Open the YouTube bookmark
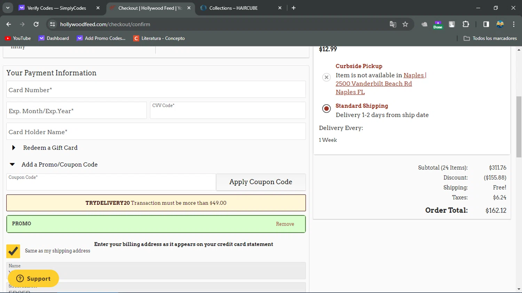 tap(18, 38)
